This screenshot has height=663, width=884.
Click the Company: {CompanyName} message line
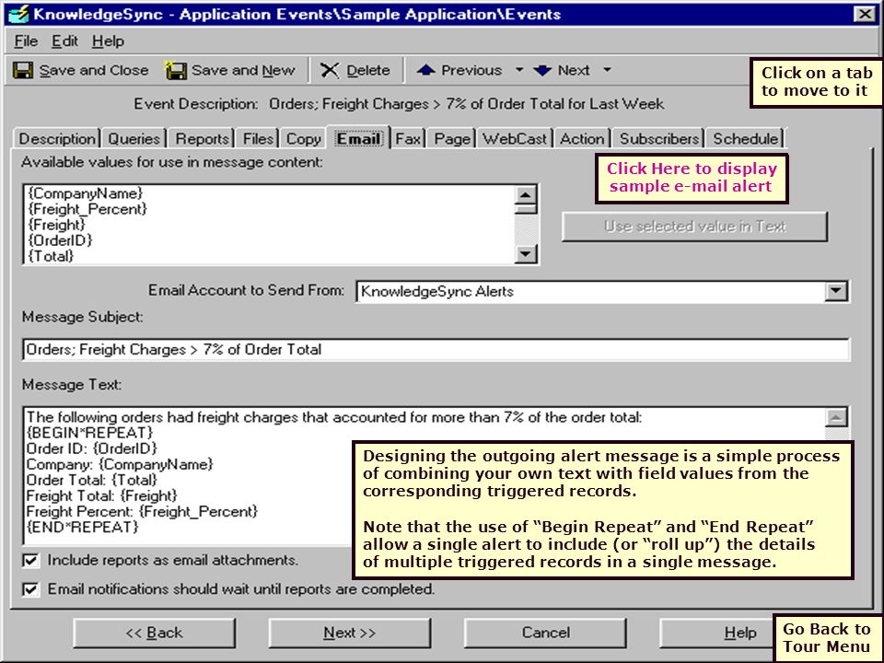(x=120, y=464)
